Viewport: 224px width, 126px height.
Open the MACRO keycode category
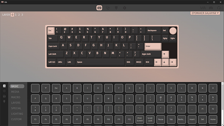15,97
